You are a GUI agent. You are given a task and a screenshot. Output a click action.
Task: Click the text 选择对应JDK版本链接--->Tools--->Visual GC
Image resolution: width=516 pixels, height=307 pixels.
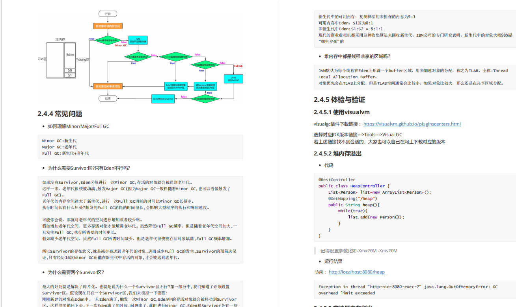click(x=358, y=135)
